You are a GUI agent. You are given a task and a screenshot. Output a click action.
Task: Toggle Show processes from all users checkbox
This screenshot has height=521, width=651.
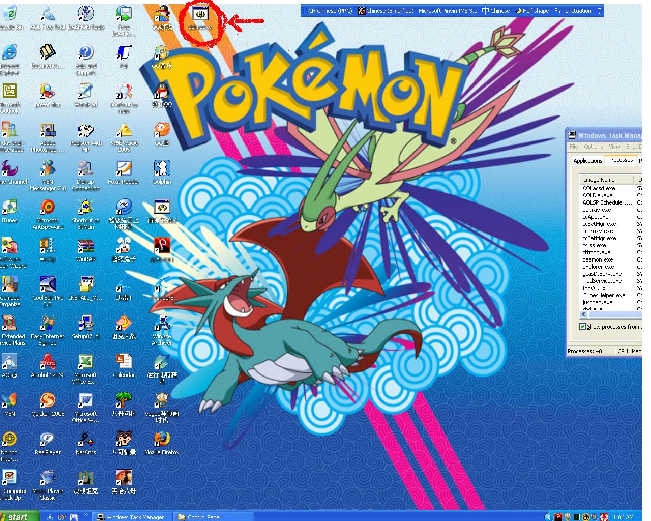[583, 327]
